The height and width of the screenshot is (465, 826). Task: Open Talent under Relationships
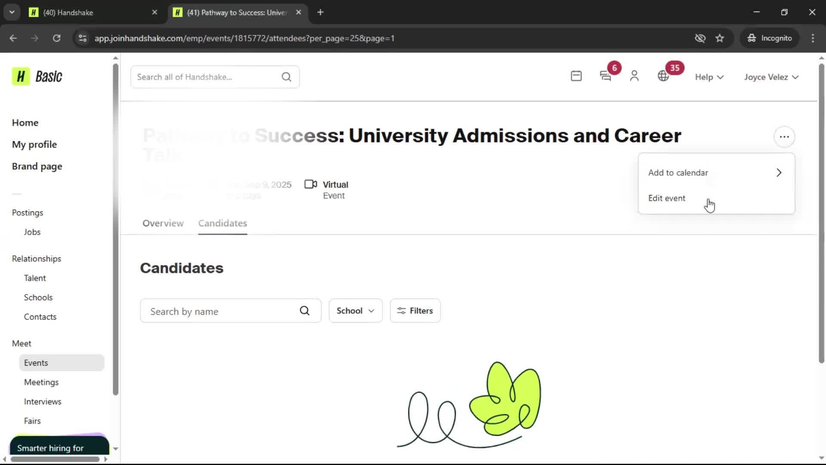[35, 278]
